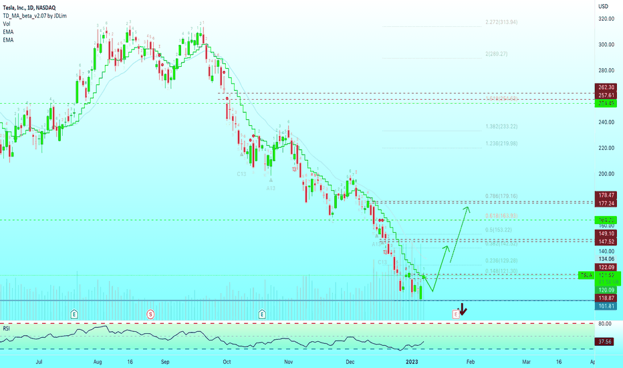The width and height of the screenshot is (623, 368).
Task: Click the RSI pane label
Action: point(7,329)
